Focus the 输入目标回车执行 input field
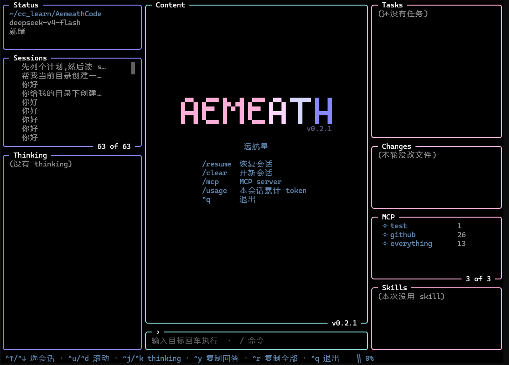 [x=256, y=341]
